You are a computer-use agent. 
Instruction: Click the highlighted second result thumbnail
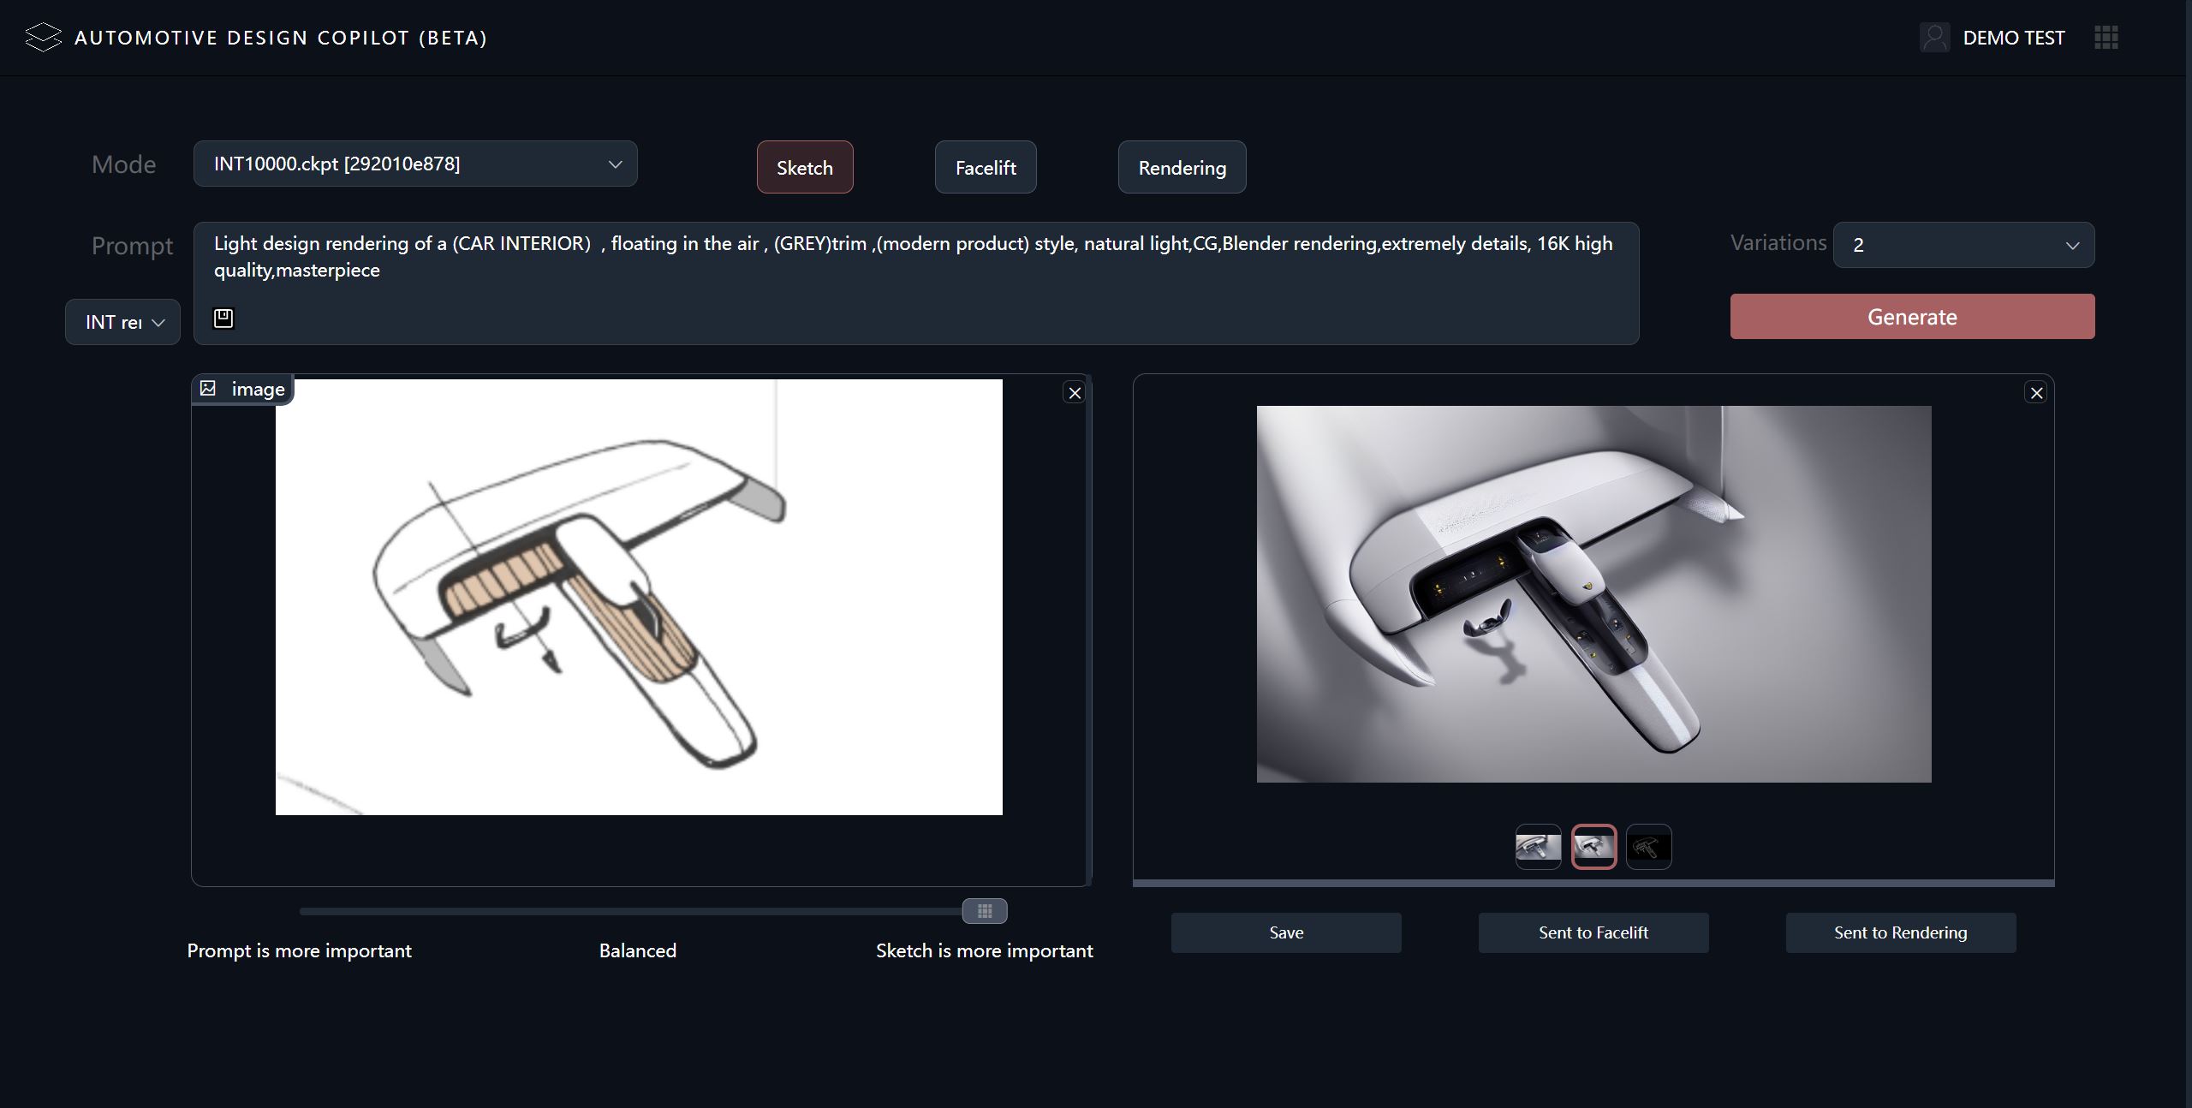pyautogui.click(x=1593, y=847)
